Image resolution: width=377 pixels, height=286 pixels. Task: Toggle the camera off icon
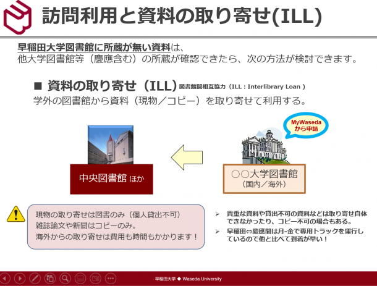[x=95, y=279]
